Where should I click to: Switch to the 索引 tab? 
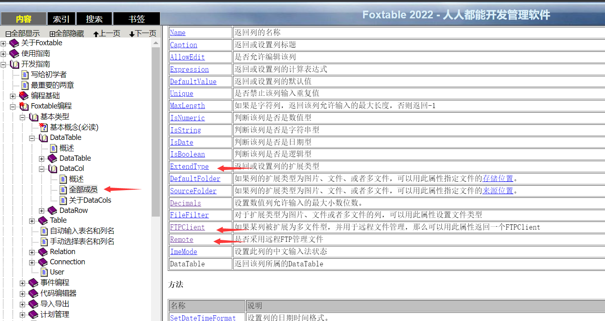click(61, 19)
